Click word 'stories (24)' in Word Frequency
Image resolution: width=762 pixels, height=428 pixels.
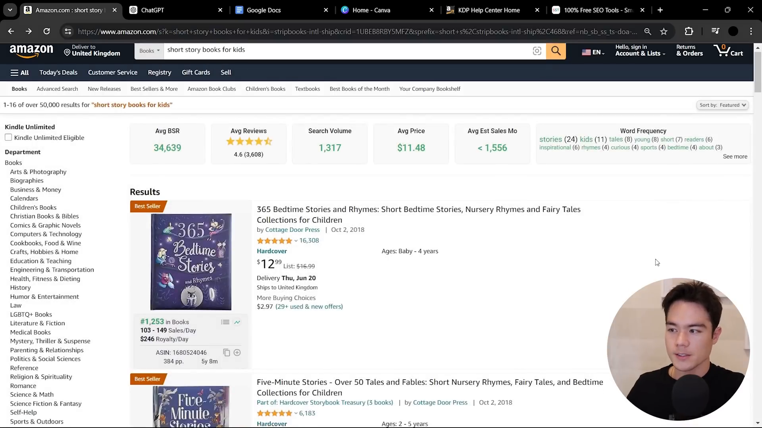coord(558,139)
